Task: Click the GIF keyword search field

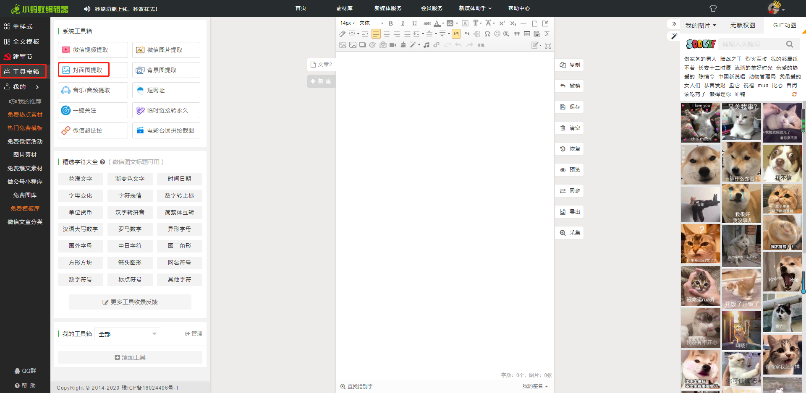Action: [x=751, y=44]
